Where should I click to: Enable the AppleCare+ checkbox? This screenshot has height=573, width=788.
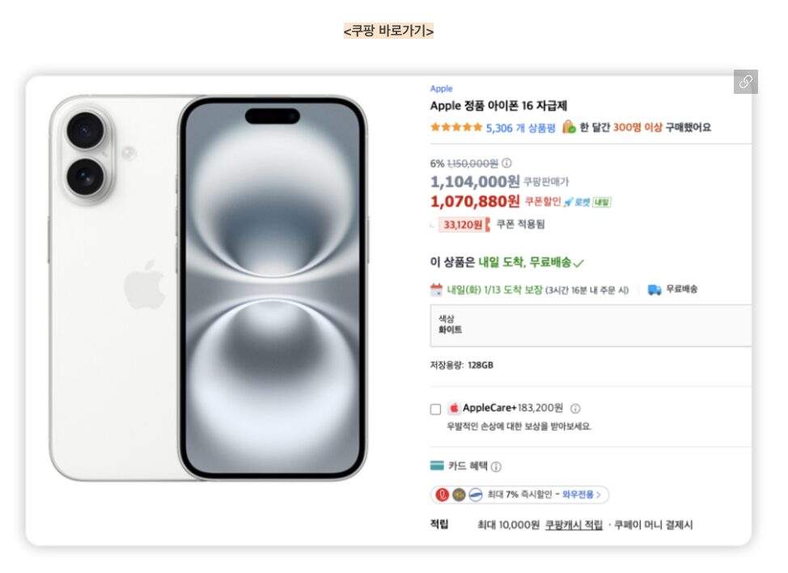(436, 410)
